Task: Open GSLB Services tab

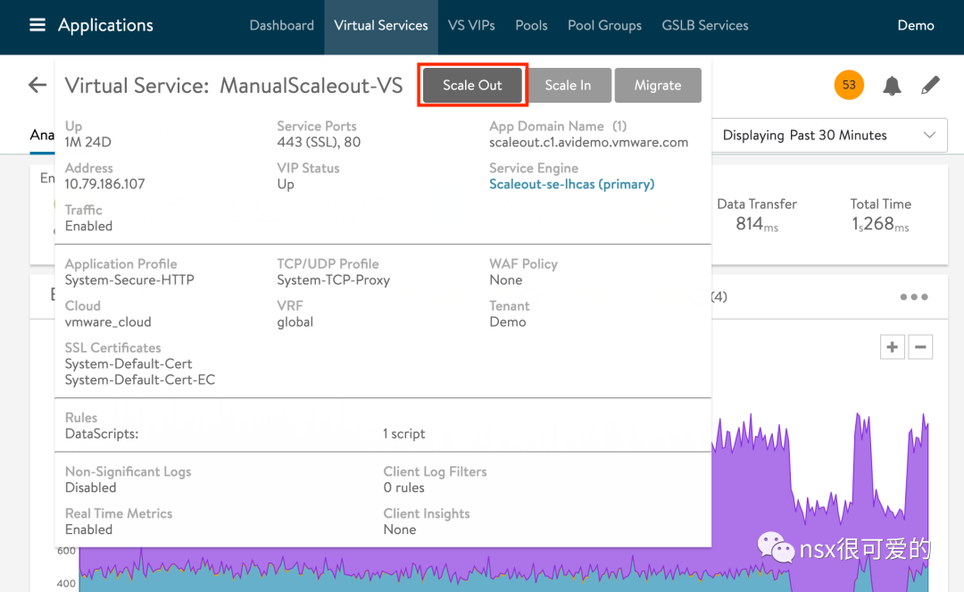Action: (x=705, y=25)
